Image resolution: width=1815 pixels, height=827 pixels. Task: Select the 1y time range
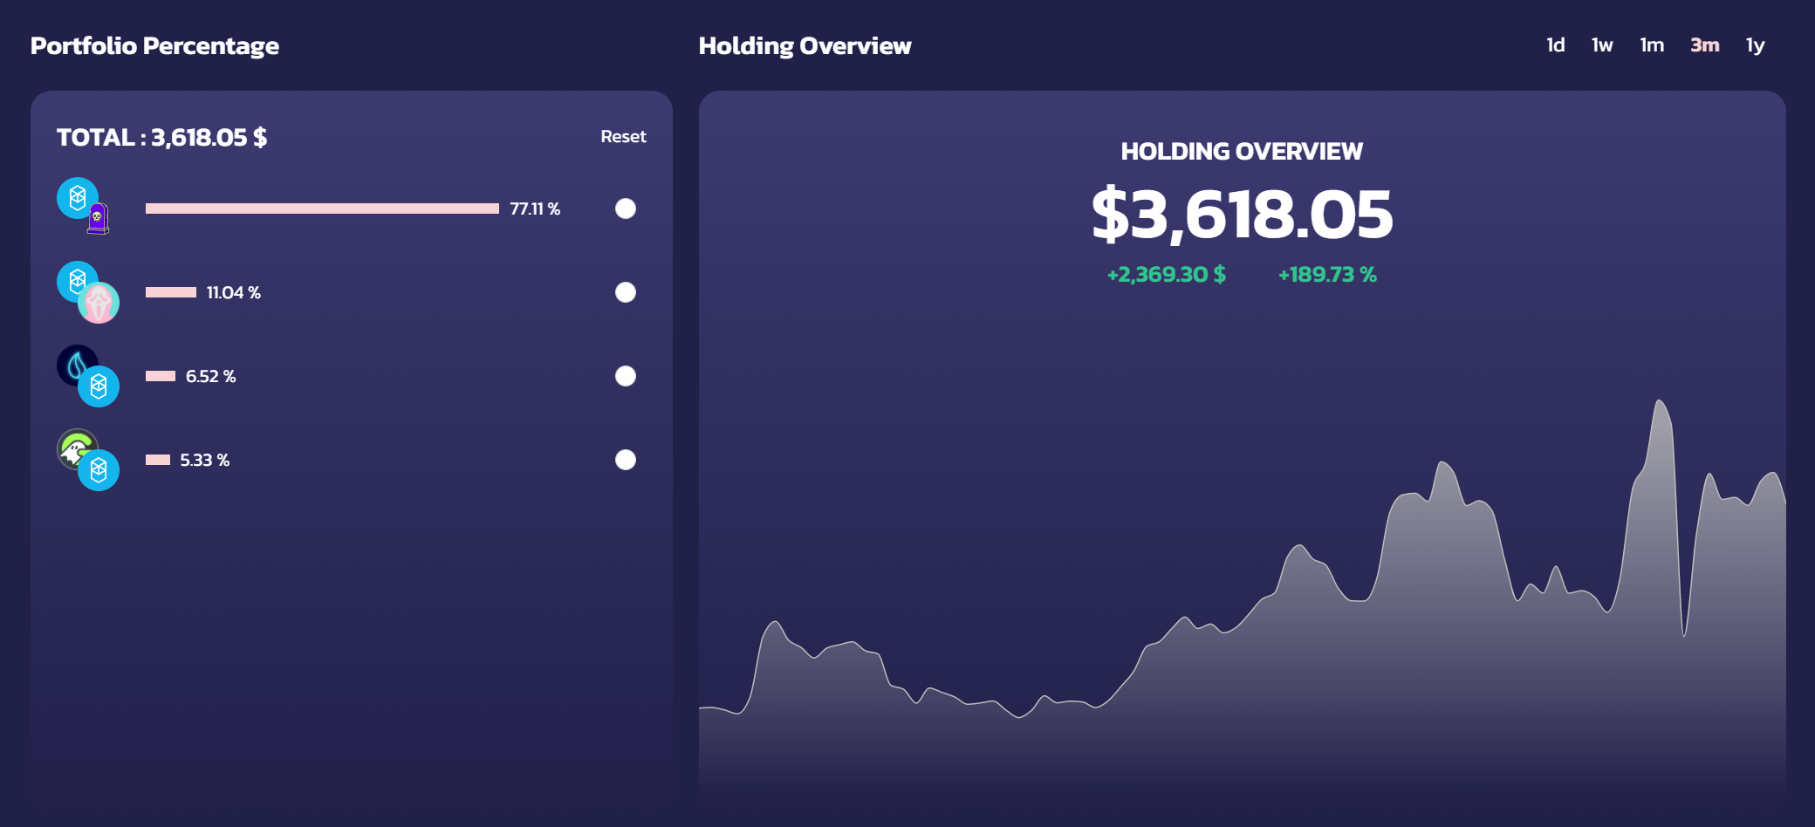click(x=1756, y=45)
